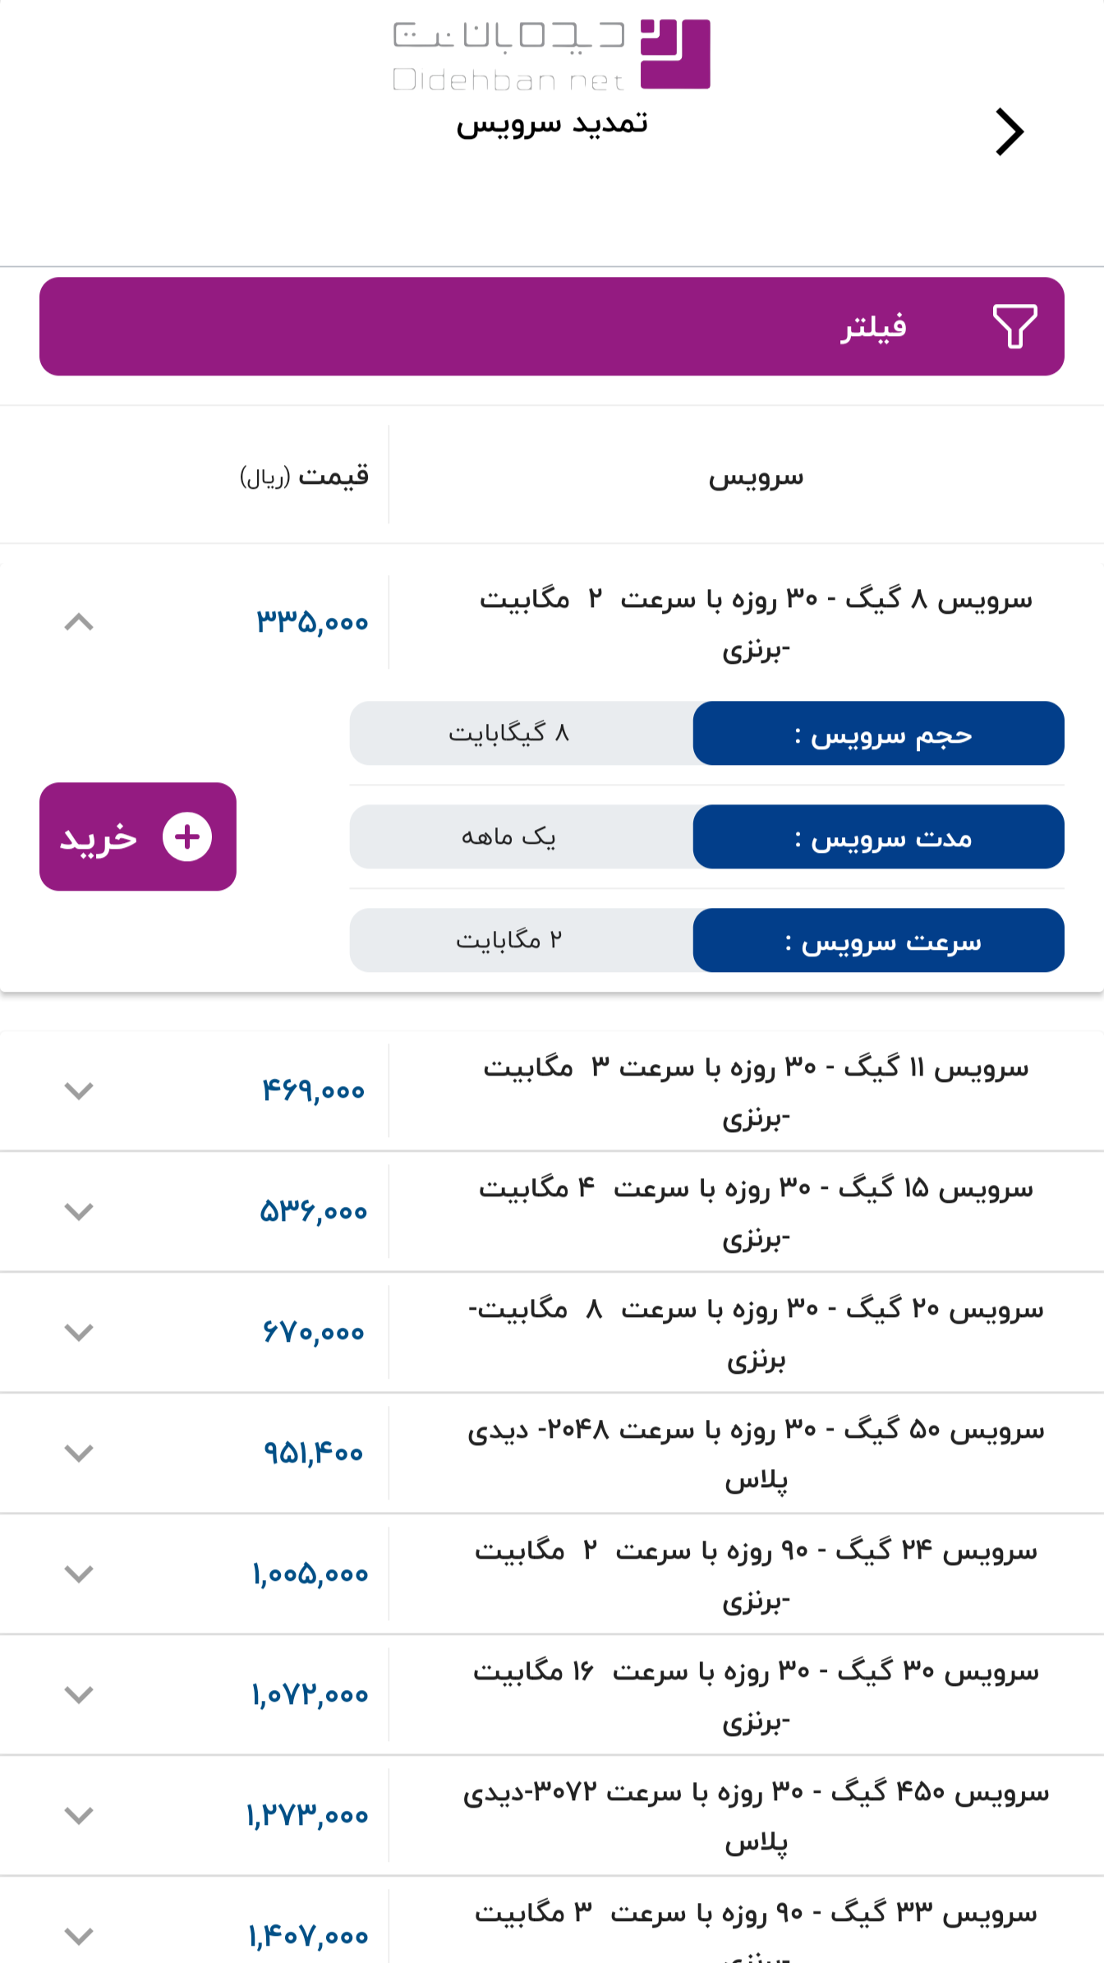Expand the 951,400 rial service chevron
1104x1963 pixels.
click(x=79, y=1453)
